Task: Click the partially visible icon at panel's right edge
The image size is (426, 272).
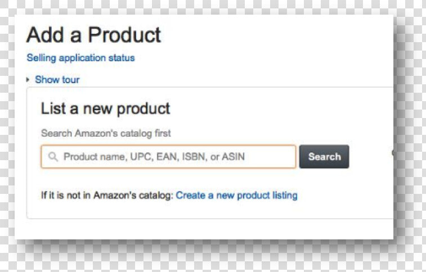Action: coord(392,153)
